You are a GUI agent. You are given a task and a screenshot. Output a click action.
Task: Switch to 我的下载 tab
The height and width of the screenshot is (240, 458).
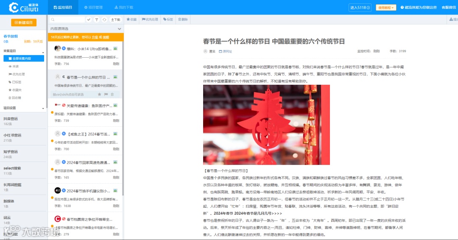(124, 7)
